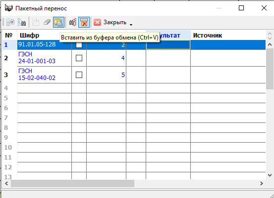Check the box in row 91.01.05-128
The image size is (274, 198).
pyautogui.click(x=79, y=45)
